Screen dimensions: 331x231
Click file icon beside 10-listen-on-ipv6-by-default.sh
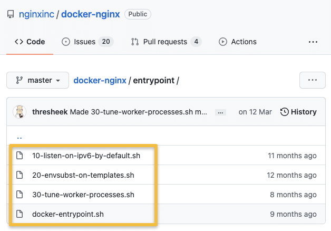tap(20, 156)
